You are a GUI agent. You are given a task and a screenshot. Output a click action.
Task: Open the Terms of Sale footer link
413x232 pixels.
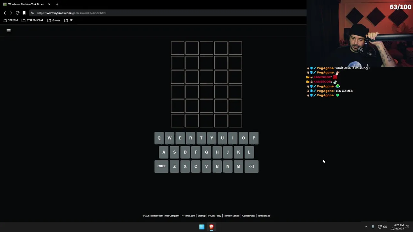[264, 216]
